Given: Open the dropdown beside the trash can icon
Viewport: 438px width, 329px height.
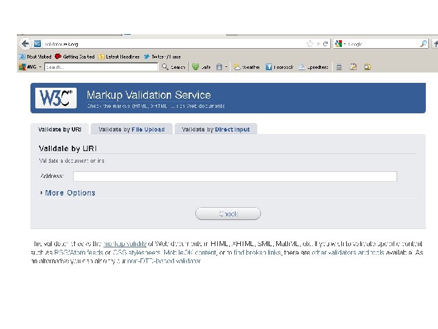Looking at the screenshot, I should [x=226, y=67].
